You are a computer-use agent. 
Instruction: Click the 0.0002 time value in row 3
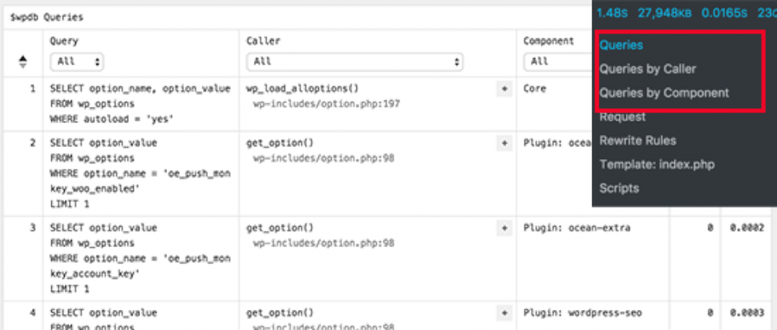(x=747, y=229)
